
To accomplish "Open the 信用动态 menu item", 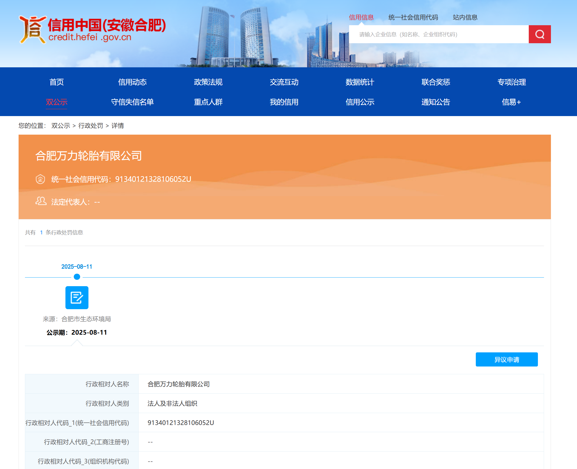I will [x=132, y=82].
